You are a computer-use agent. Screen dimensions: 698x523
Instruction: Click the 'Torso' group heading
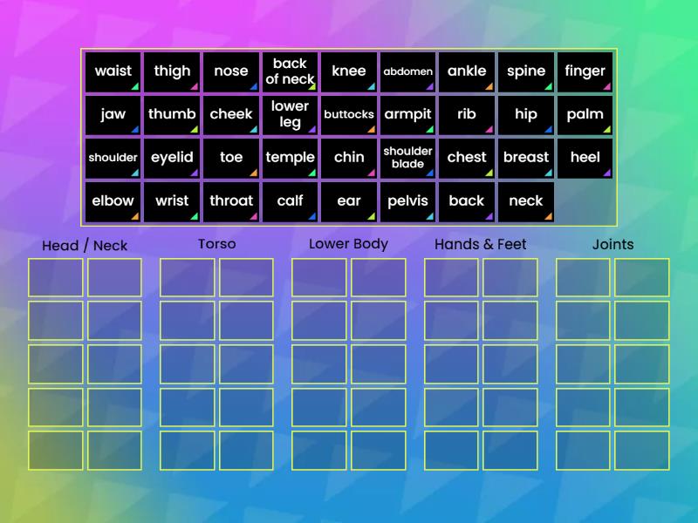pos(216,244)
